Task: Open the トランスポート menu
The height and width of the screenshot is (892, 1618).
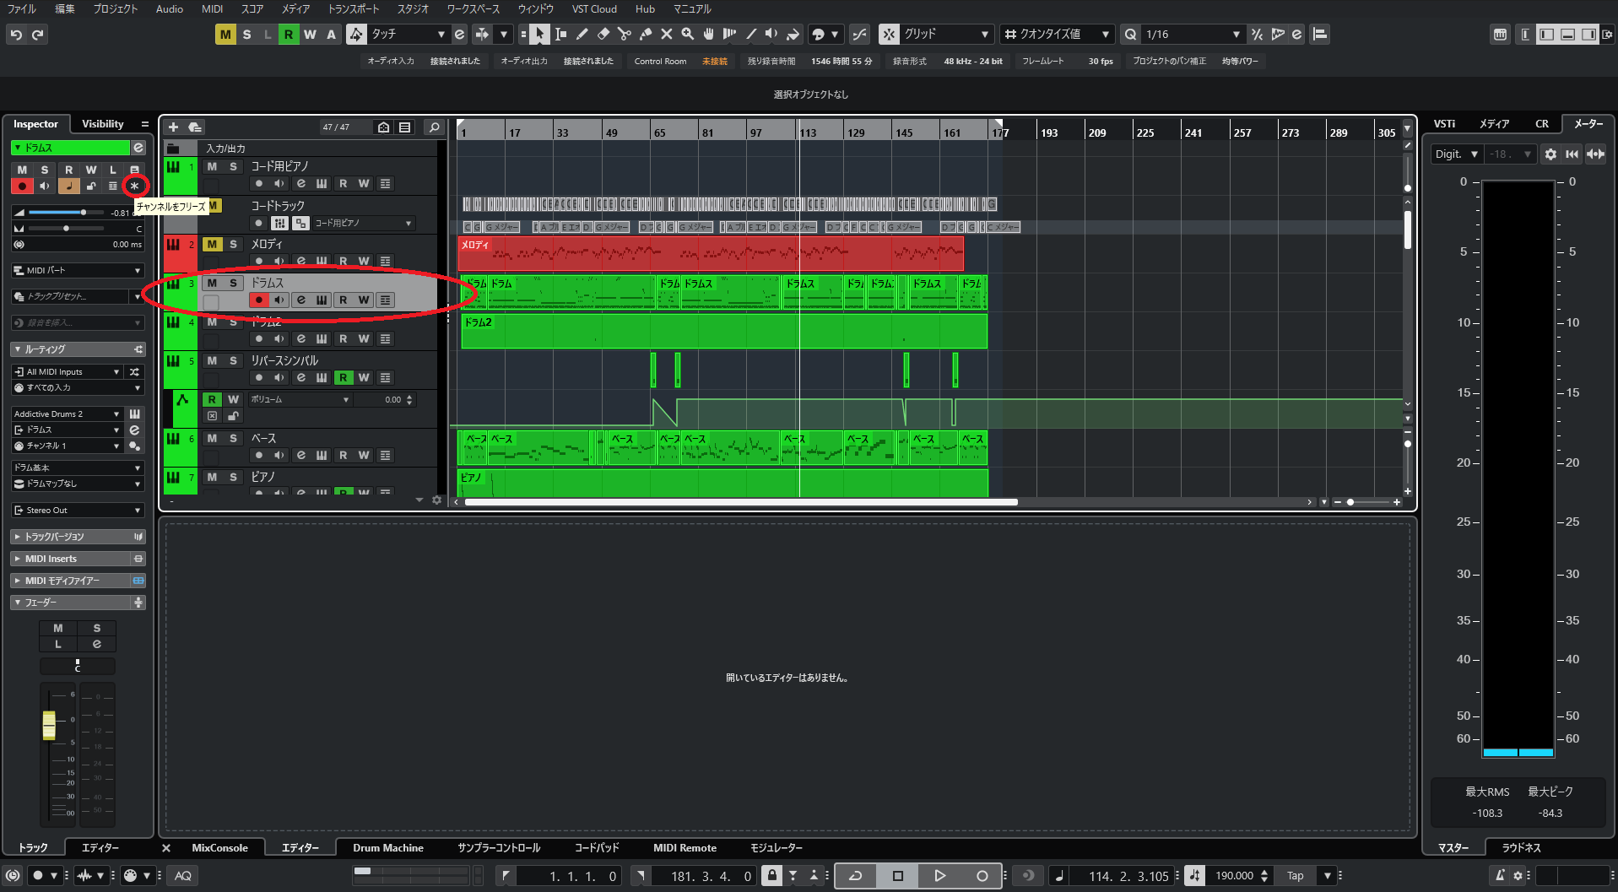Action: (353, 9)
